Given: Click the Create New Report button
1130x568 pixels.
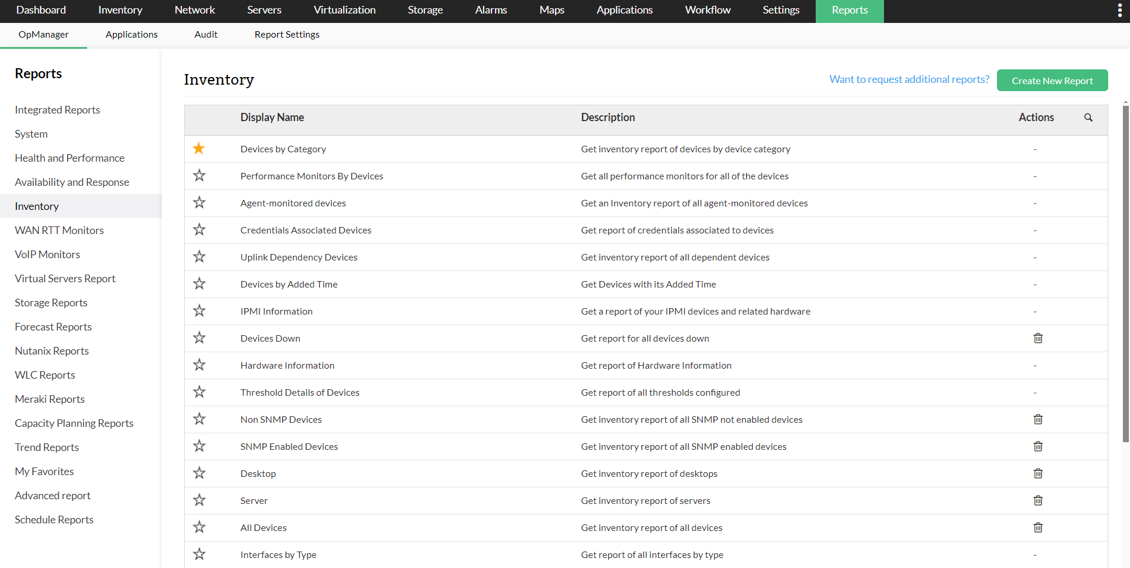Looking at the screenshot, I should pyautogui.click(x=1052, y=80).
